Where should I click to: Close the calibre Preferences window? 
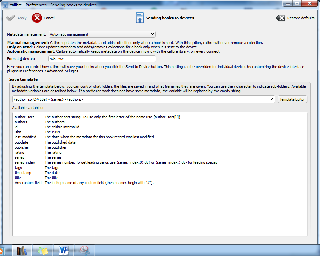tap(310, 3)
